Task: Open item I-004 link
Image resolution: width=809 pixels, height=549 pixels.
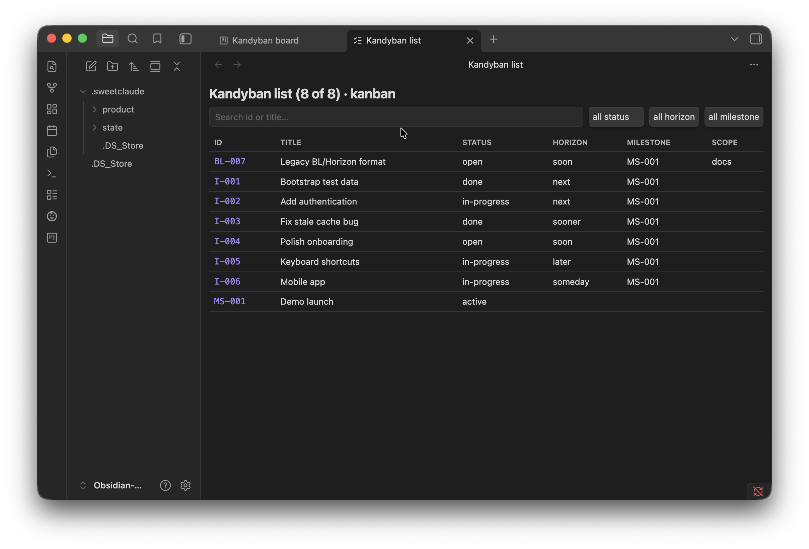Action: point(227,241)
